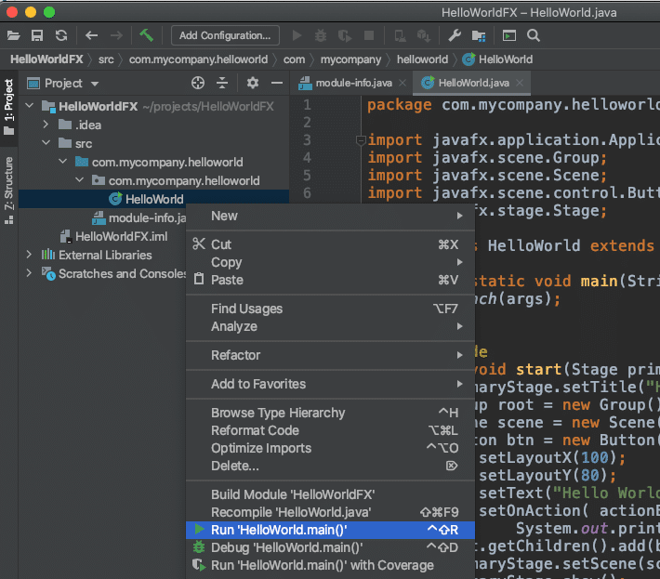Click line number 5 in gutter

(308, 175)
